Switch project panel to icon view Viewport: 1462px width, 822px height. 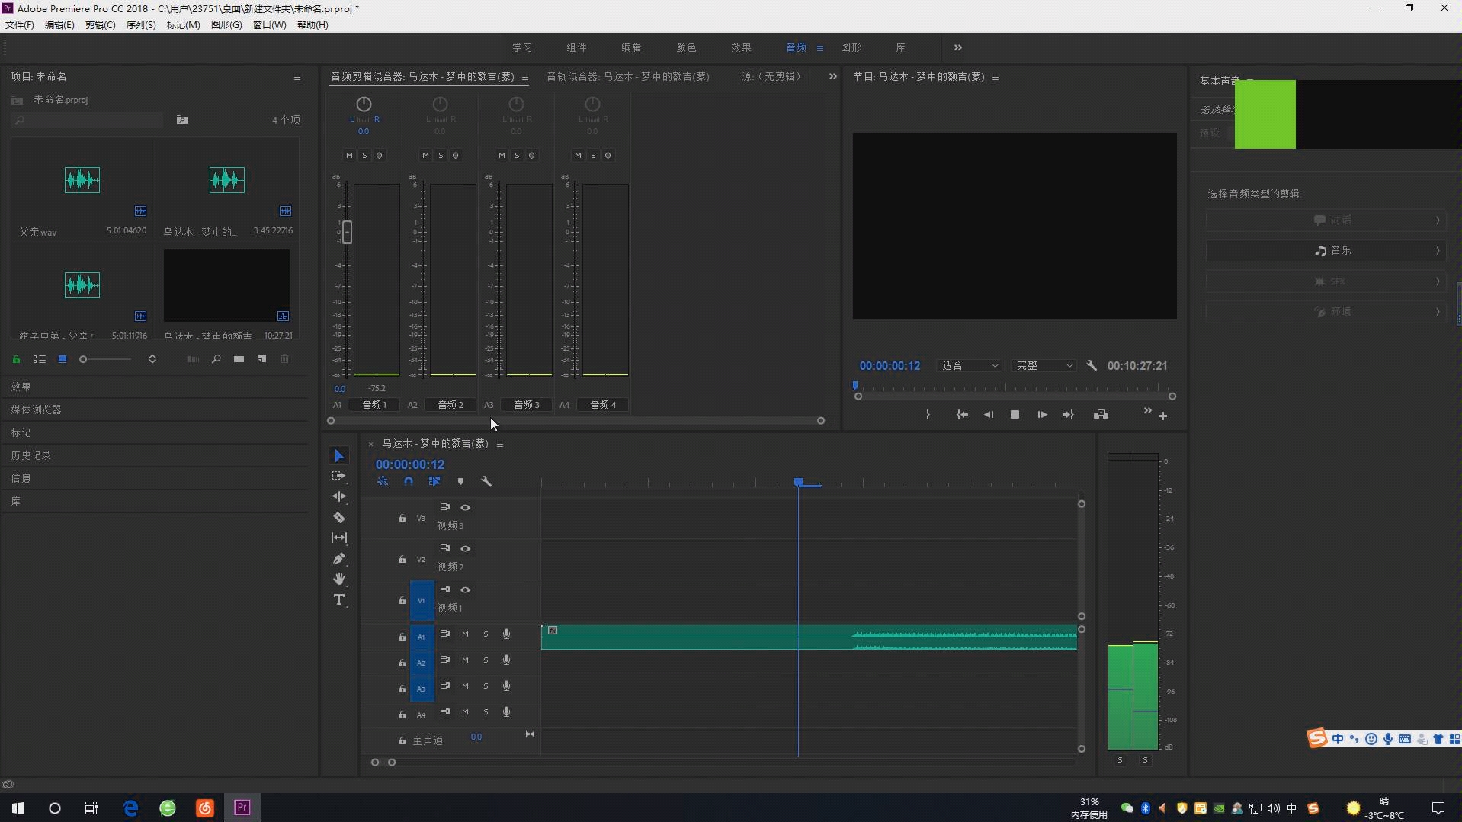pyautogui.click(x=63, y=359)
